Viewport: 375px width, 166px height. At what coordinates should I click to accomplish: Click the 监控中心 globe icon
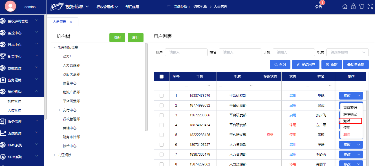tap(3, 33)
